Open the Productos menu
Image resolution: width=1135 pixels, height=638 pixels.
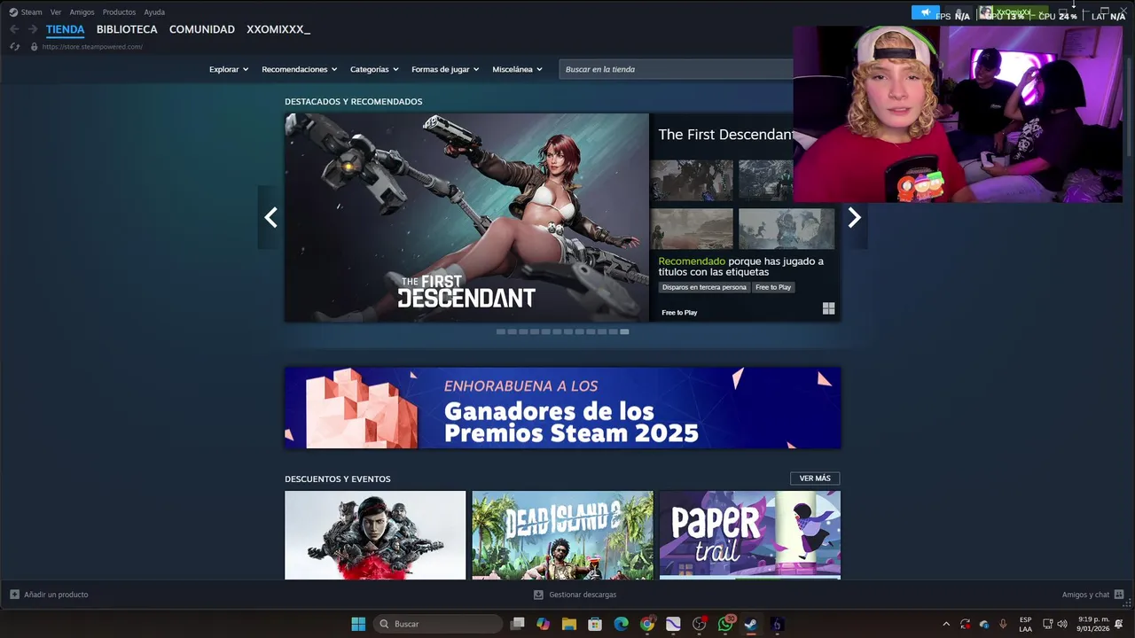coord(119,12)
